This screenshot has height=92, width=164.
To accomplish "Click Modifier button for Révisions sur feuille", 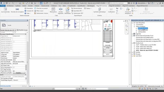I will [x=19, y=73].
